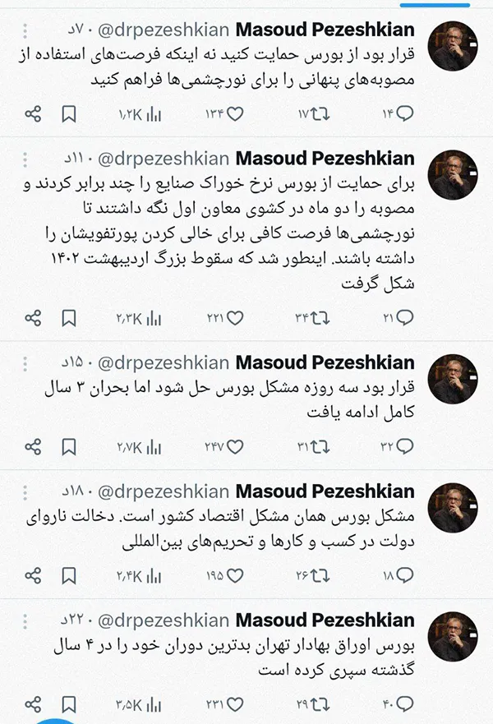Viewport: 493px width, 724px height.
Task: Reply to the tweet with ۱۴ comments
Action: (405, 113)
